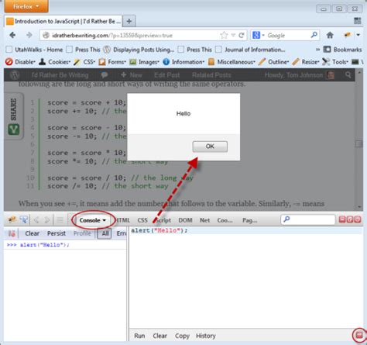Switch to the DOM tab in Firebug
Image resolution: width=367 pixels, height=345 pixels.
pos(185,220)
